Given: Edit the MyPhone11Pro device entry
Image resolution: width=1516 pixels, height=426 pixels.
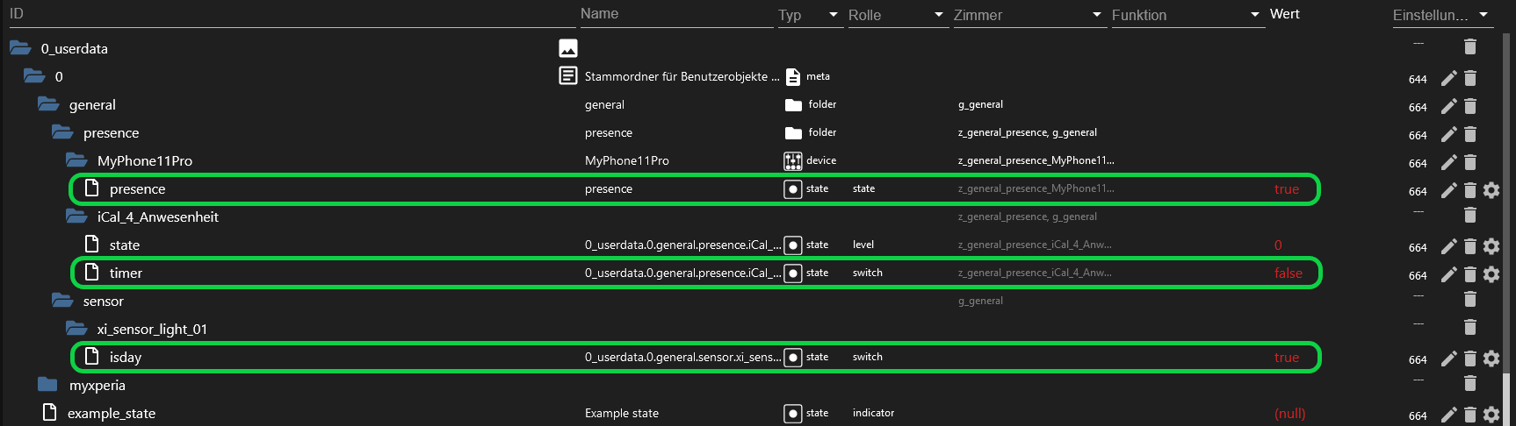Looking at the screenshot, I should point(1449,162).
